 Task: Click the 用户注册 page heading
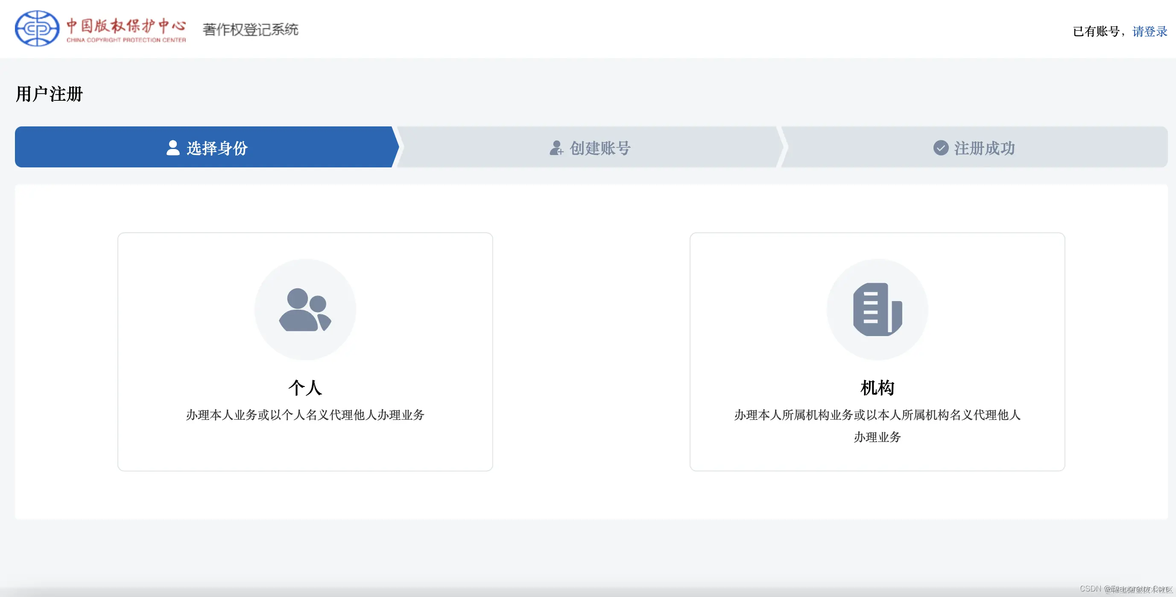(x=48, y=94)
